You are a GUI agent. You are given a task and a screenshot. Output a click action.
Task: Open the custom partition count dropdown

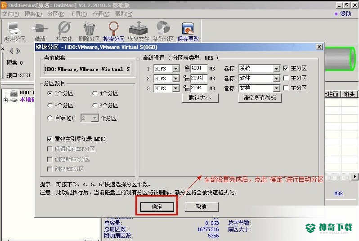(94, 118)
